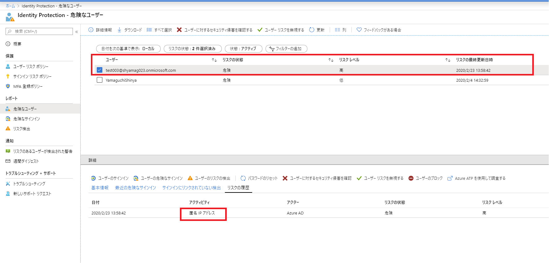
Task: Open the 状態 : アクティブ filter
Action: (x=243, y=49)
